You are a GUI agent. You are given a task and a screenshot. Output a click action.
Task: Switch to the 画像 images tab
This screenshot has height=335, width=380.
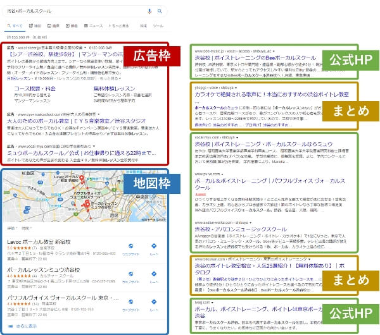[x=53, y=26]
